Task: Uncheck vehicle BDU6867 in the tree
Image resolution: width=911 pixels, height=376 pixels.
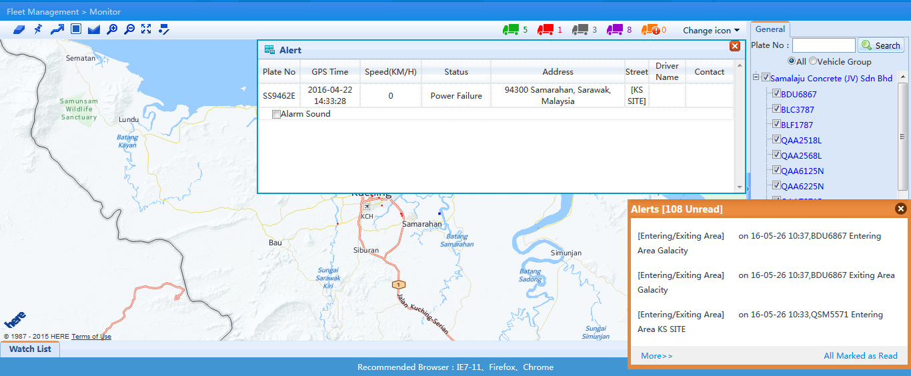Action: tap(776, 93)
